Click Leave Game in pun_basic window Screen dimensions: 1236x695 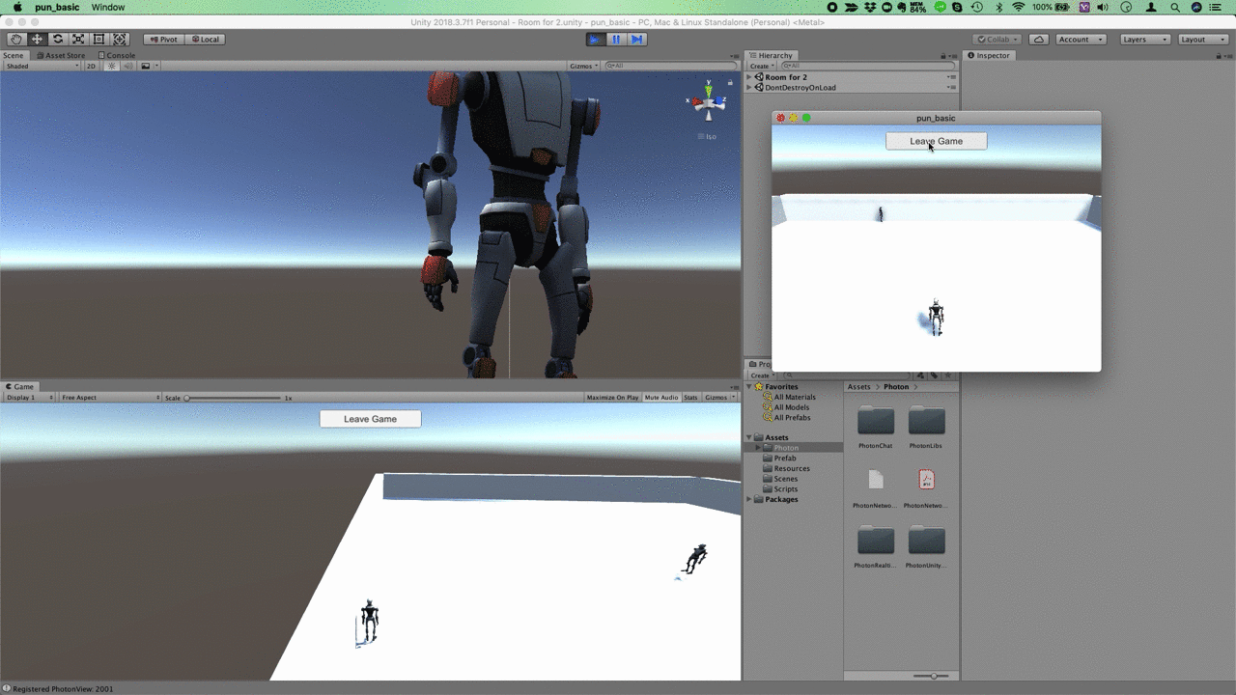pos(937,141)
